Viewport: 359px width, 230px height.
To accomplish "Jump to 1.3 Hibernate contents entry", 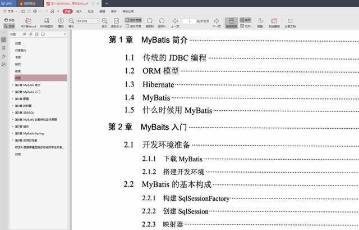I will coord(158,84).
